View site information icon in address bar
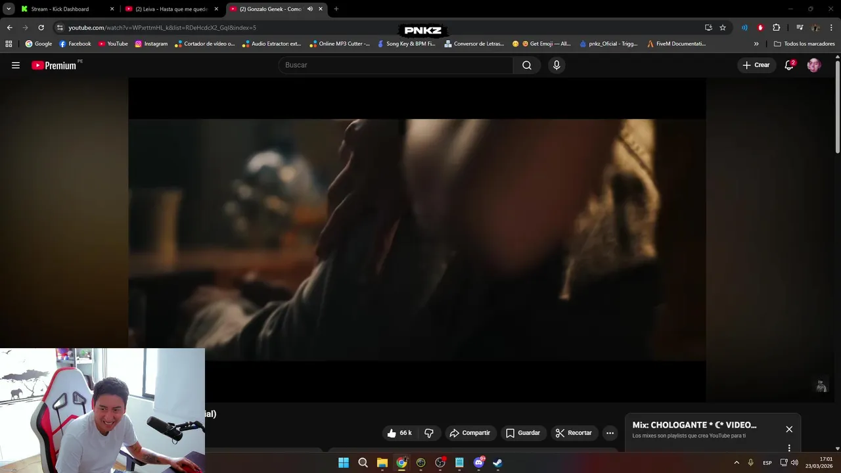841x473 pixels. 60,28
